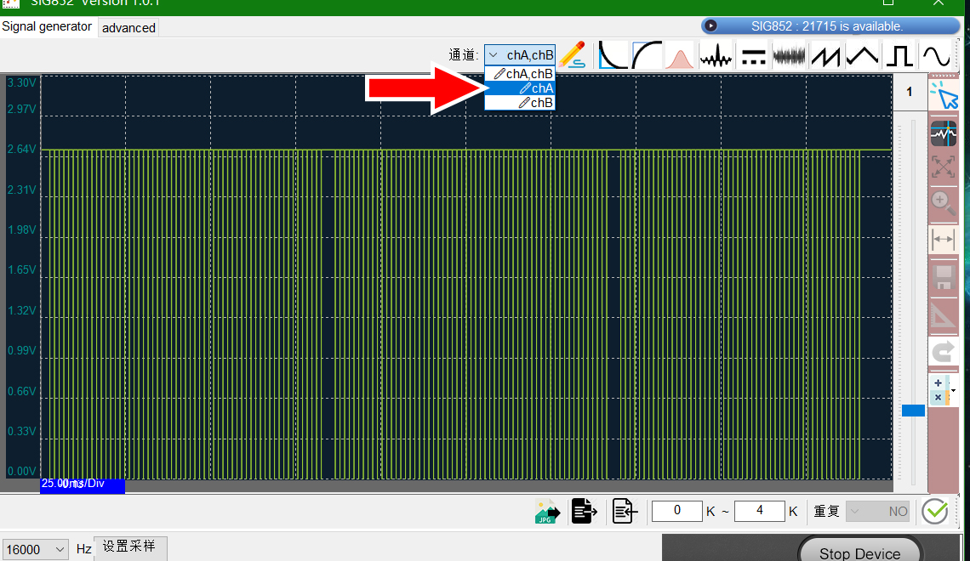Click the 0.00V axis label
This screenshot has width=970, height=561.
tap(21, 472)
